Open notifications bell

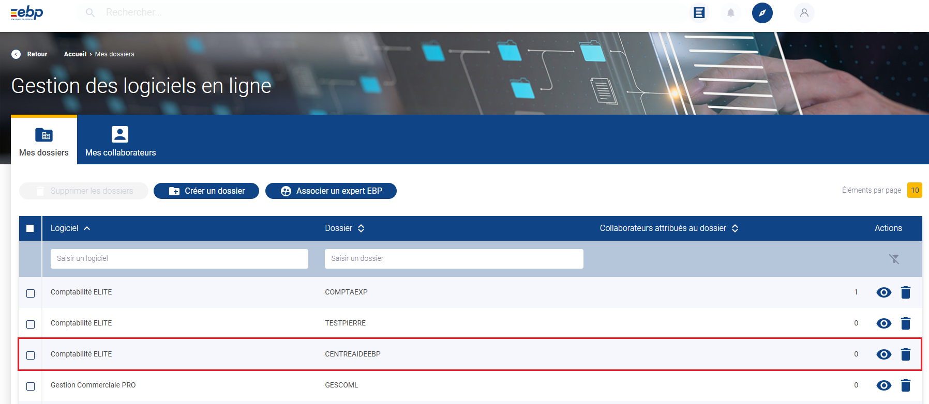pos(731,13)
